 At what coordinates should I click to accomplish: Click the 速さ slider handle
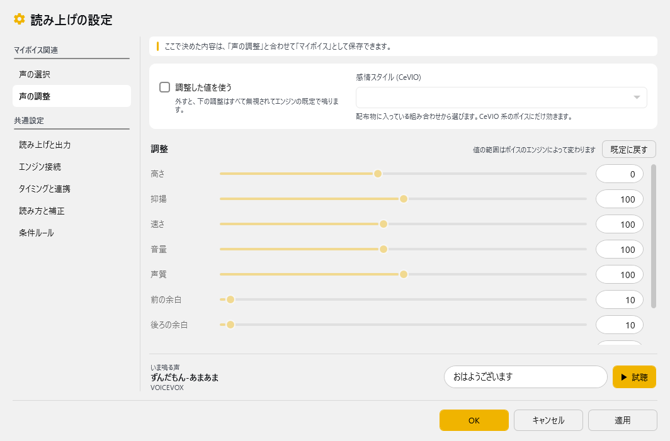383,224
